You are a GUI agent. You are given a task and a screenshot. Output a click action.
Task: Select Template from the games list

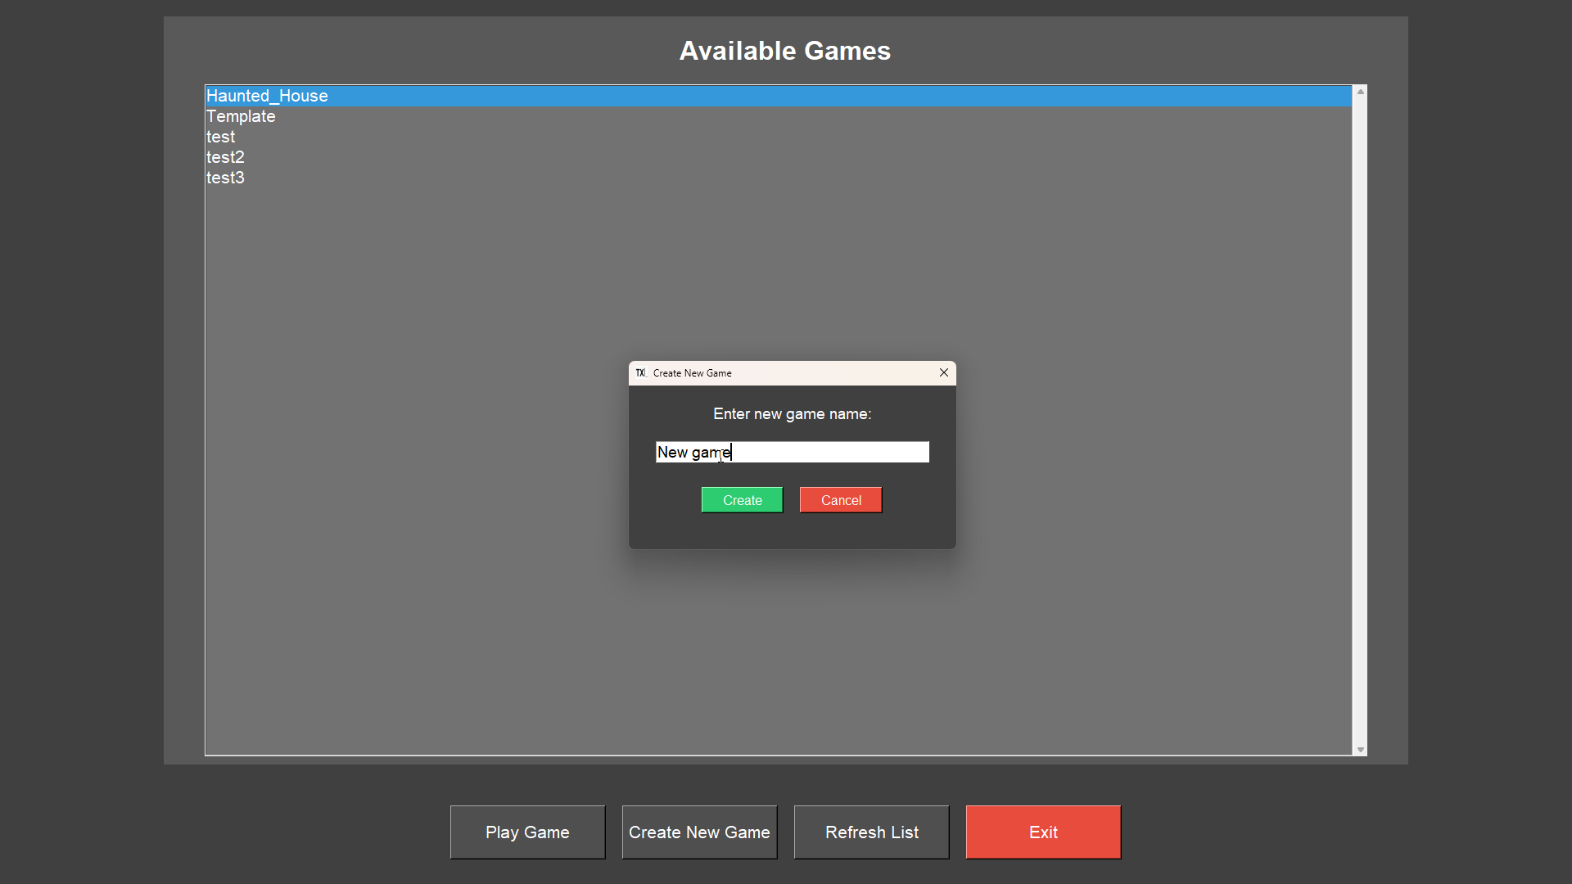241,116
